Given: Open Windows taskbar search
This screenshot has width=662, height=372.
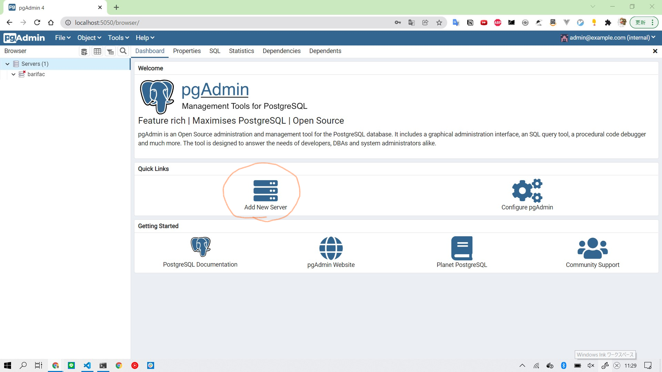Looking at the screenshot, I should pos(23,365).
